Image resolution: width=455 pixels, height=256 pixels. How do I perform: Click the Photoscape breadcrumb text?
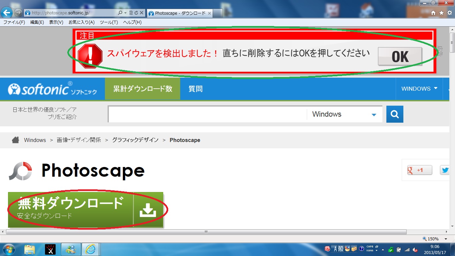pyautogui.click(x=185, y=140)
